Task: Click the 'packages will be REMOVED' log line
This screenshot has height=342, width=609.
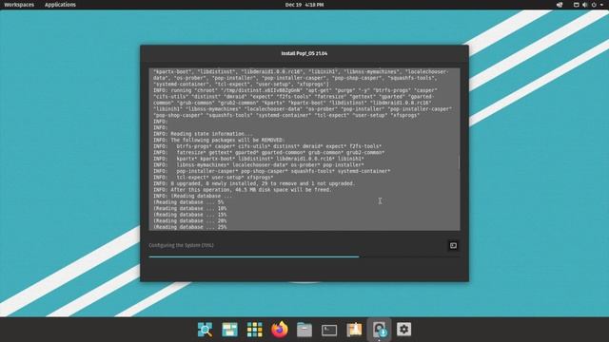Action: point(218,140)
